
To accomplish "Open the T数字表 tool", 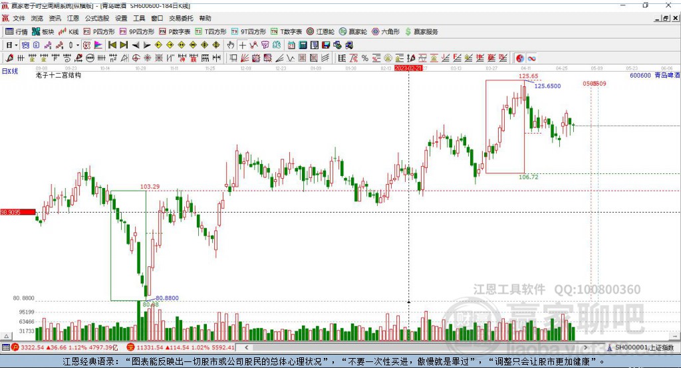I will pyautogui.click(x=286, y=32).
